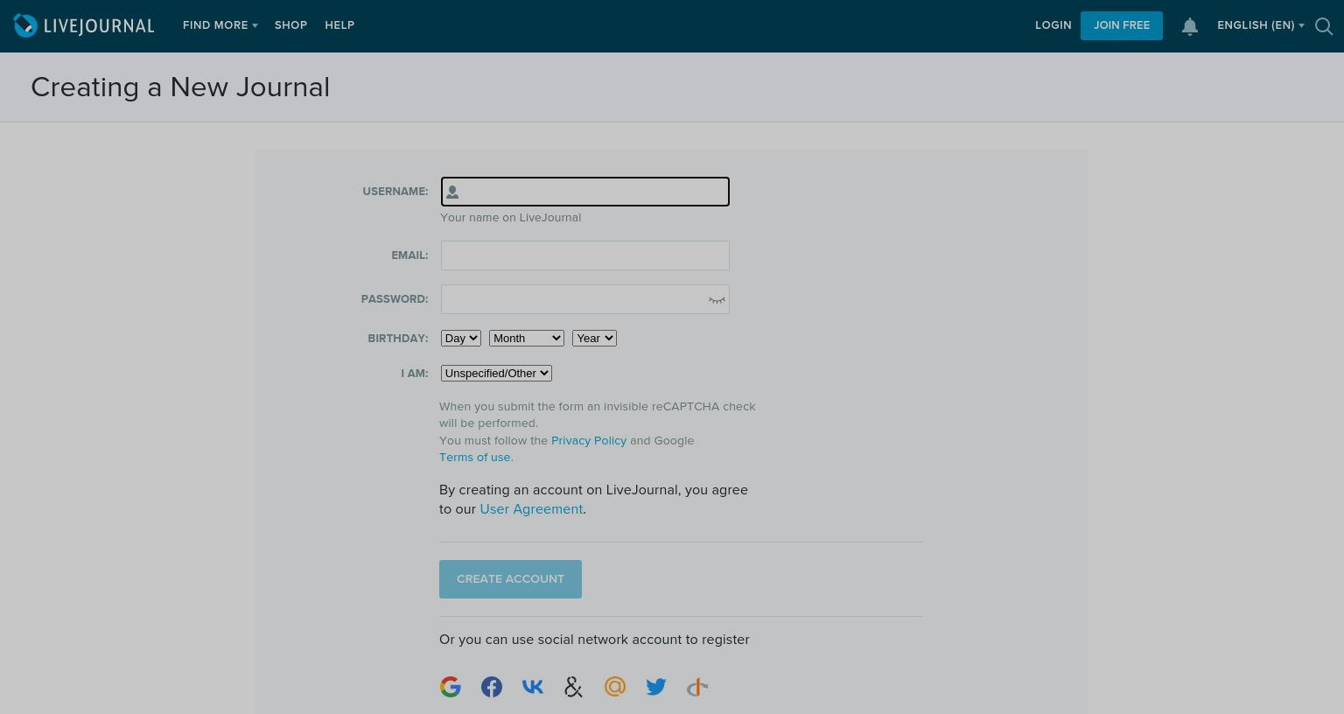Click the Create Account button
Screen dimensions: 1344x714
point(510,579)
